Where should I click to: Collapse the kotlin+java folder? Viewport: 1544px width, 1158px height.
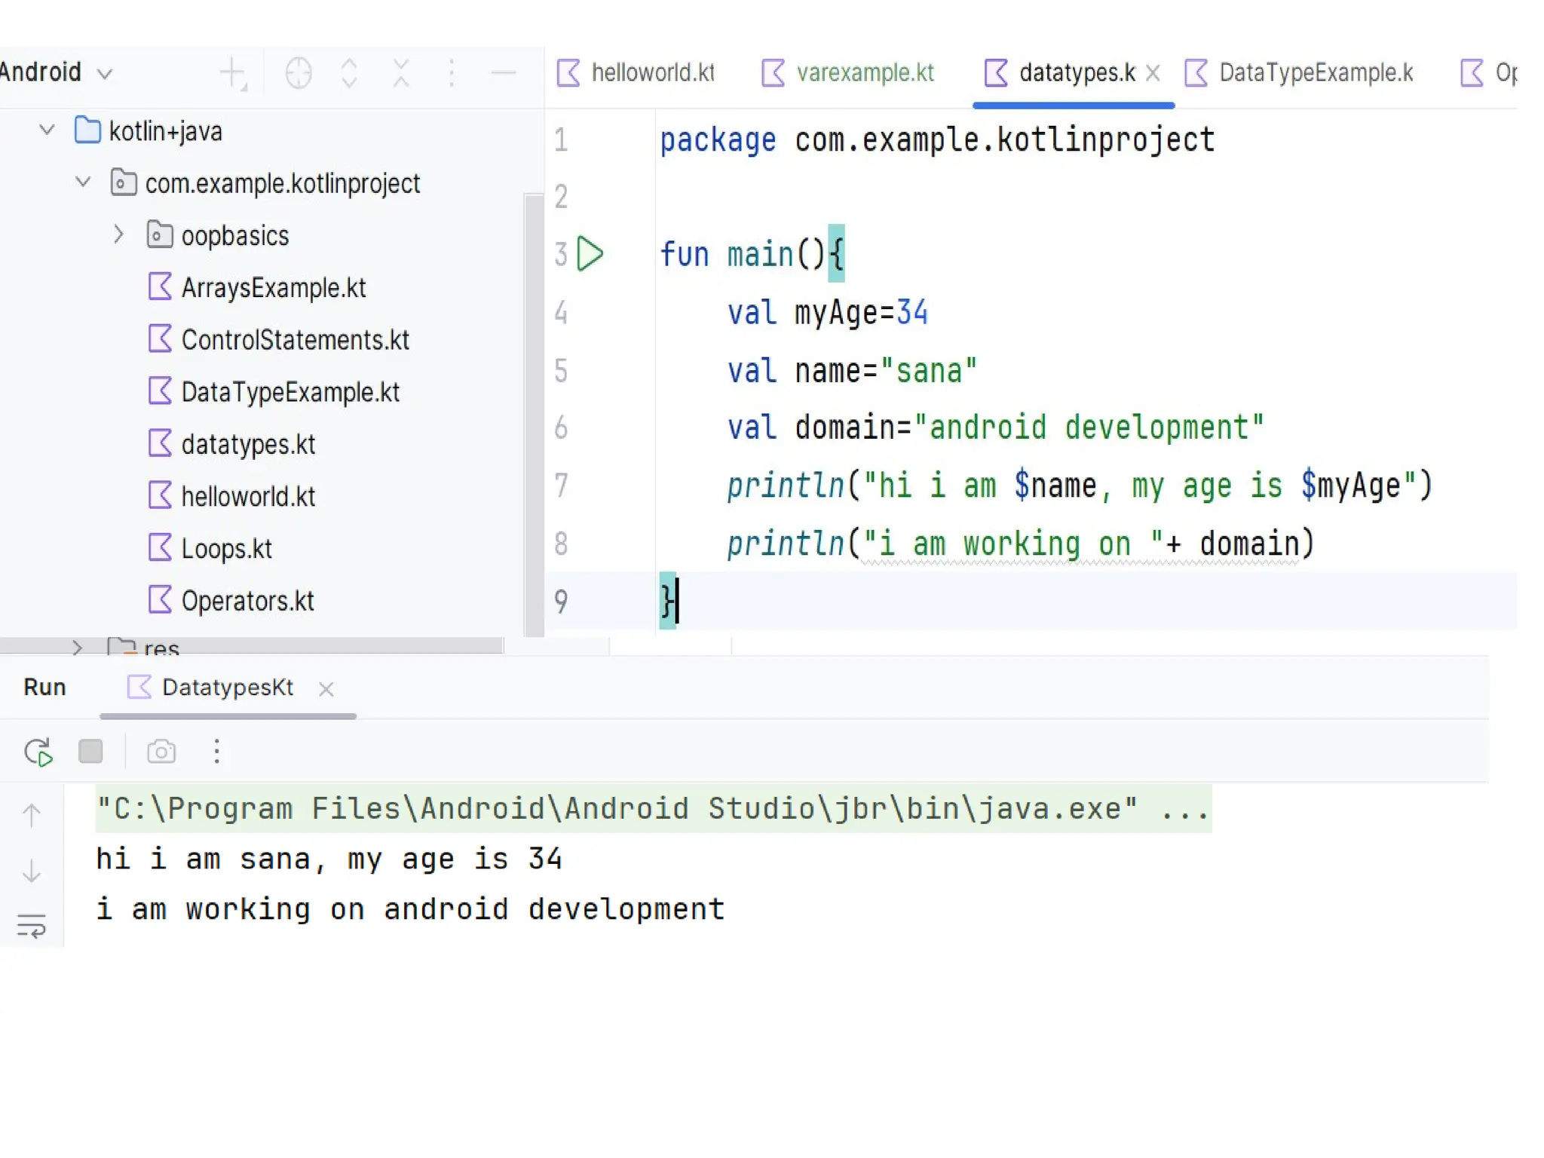pos(47,130)
